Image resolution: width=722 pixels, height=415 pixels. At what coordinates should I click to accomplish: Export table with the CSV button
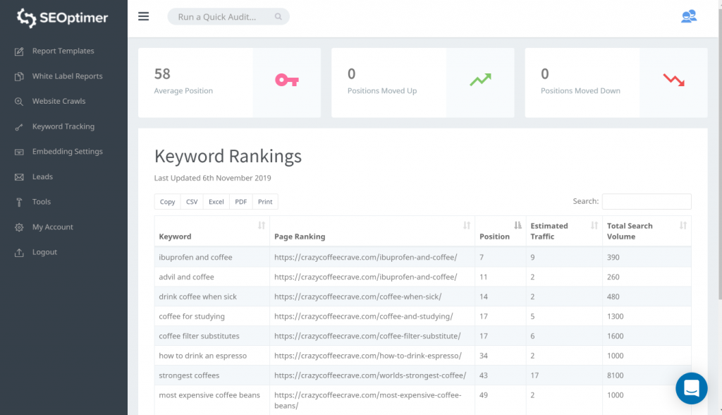(192, 202)
